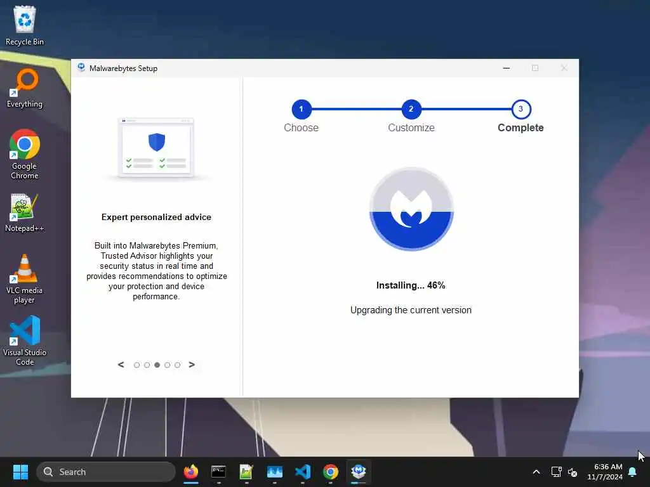Open the network status tray icon
This screenshot has height=487, width=650.
[556, 472]
